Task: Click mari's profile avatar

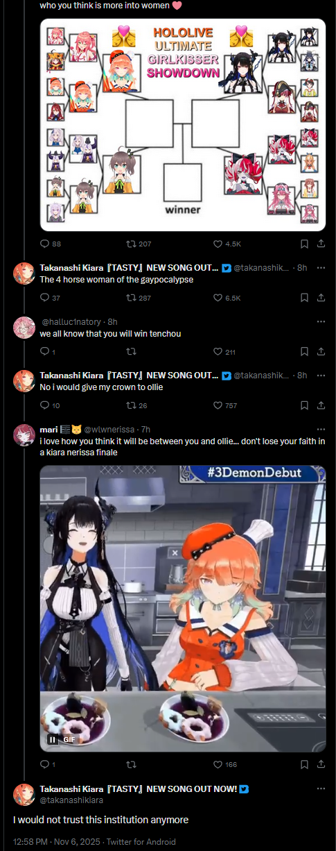Action: pos(24,435)
